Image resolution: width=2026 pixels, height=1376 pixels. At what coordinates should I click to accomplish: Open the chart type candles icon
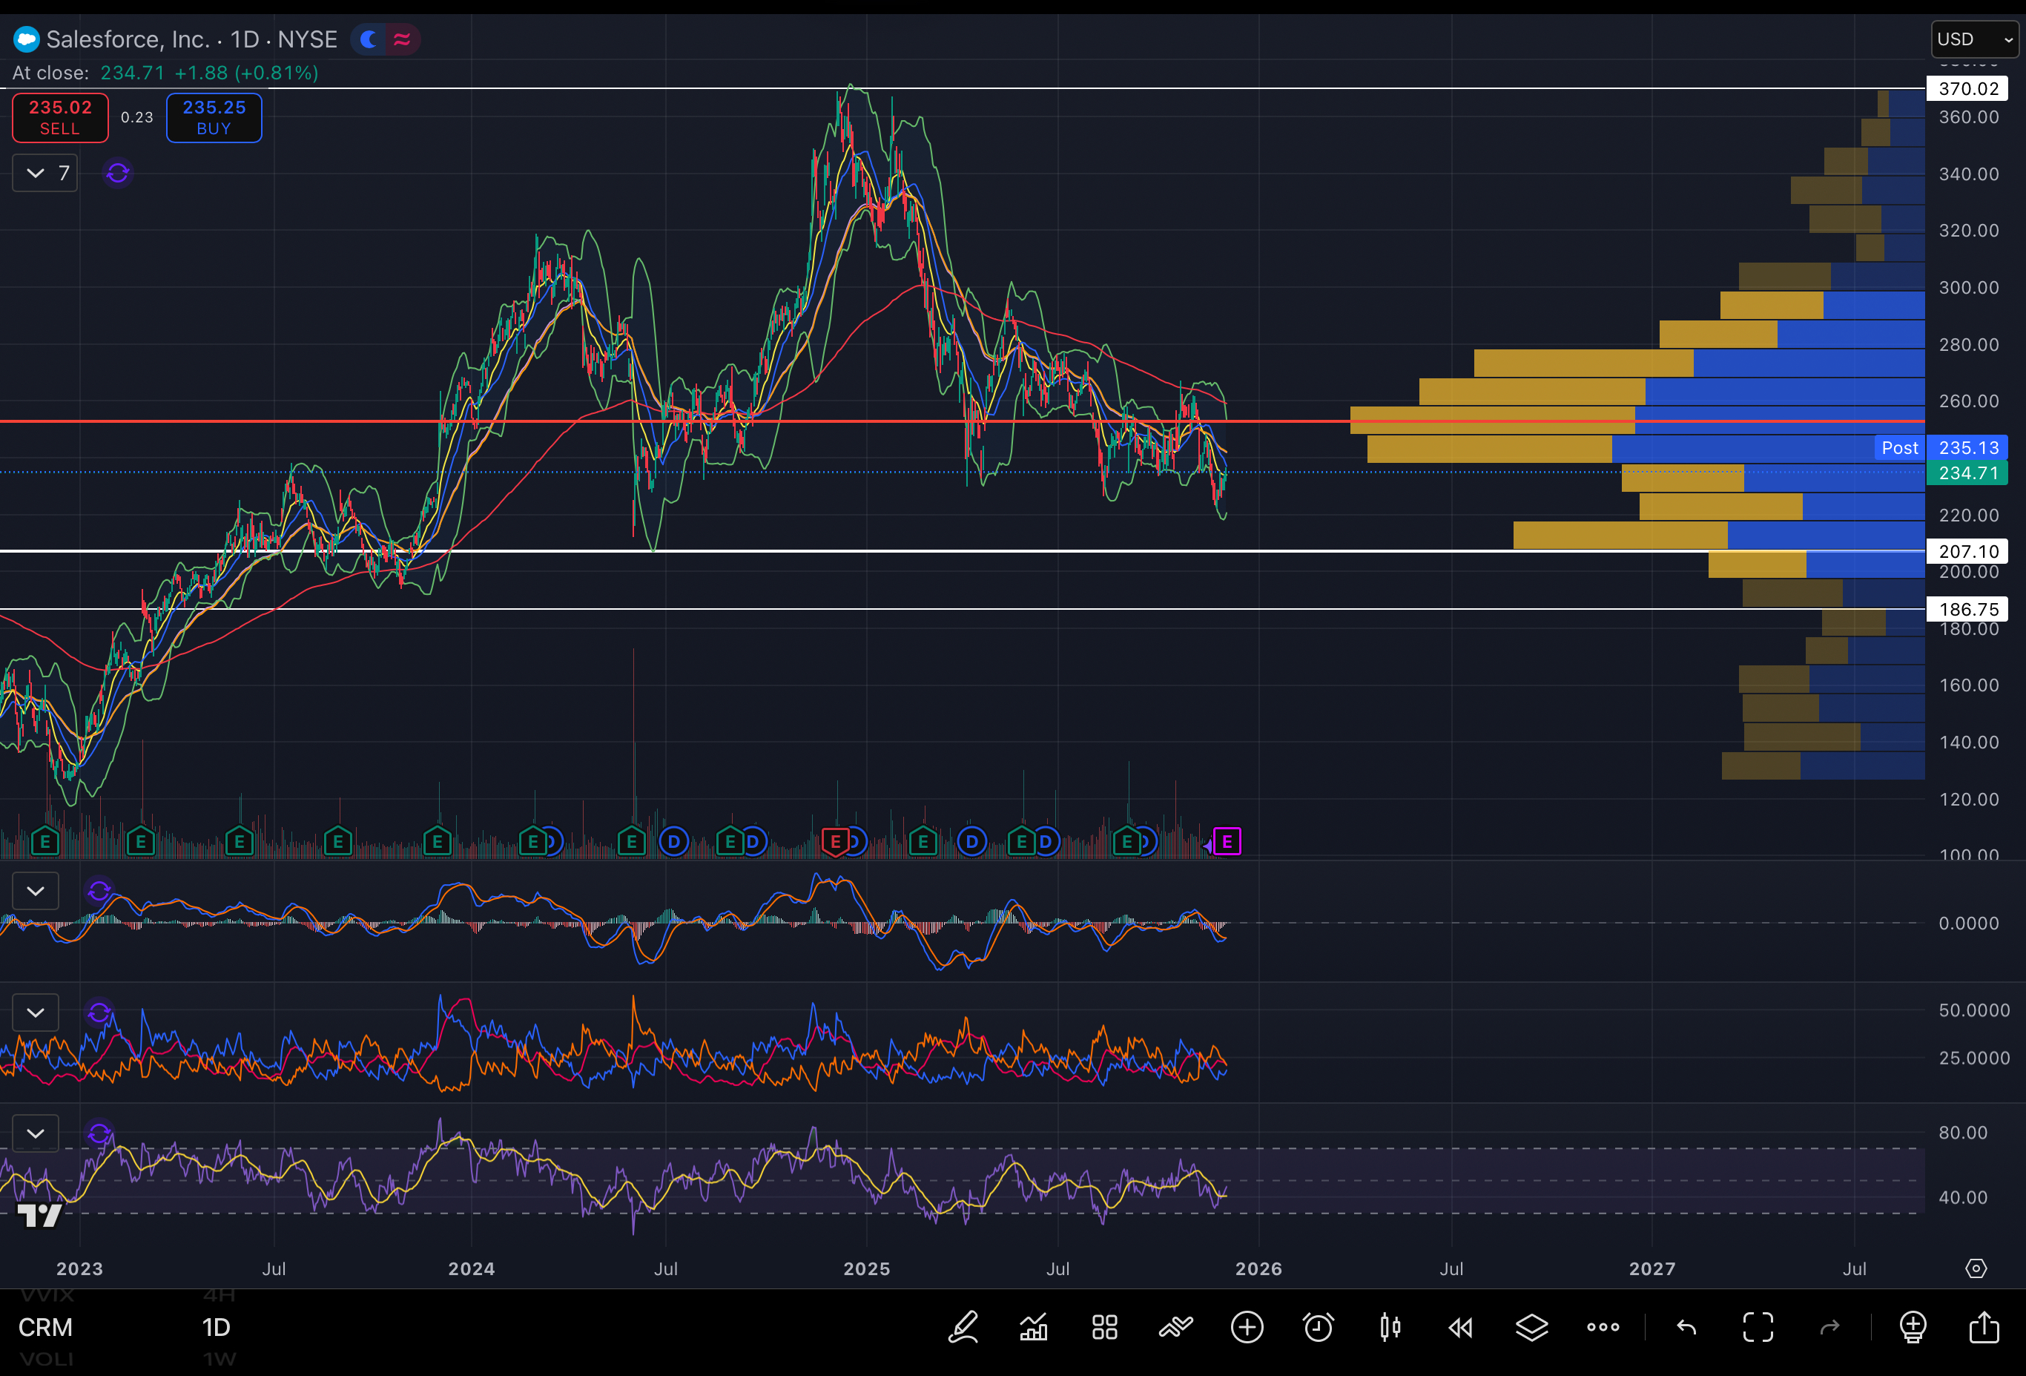click(x=1390, y=1327)
